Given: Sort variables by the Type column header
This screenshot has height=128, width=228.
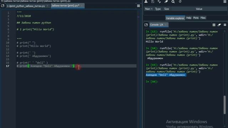Looking at the screenshot, I should click(158, 9).
